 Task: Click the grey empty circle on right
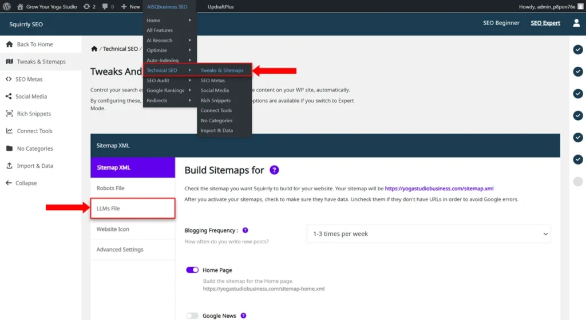click(578, 181)
